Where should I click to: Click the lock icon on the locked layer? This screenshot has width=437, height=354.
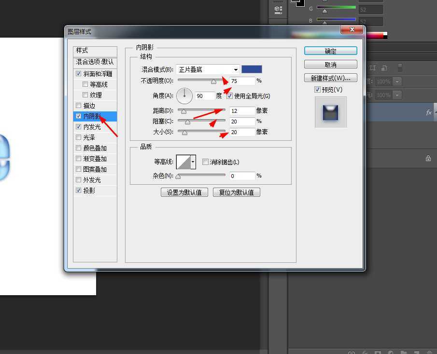(x=428, y=158)
